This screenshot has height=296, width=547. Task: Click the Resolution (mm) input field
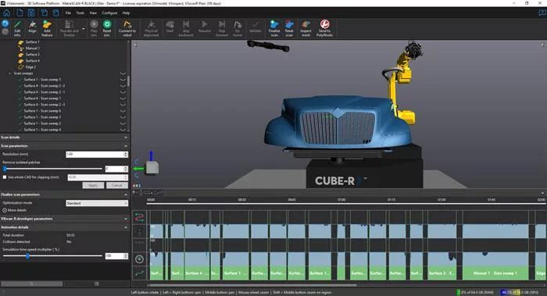click(x=95, y=154)
